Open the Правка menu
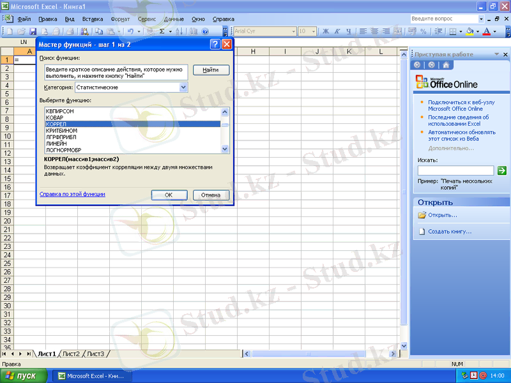The image size is (511, 383). (47, 19)
